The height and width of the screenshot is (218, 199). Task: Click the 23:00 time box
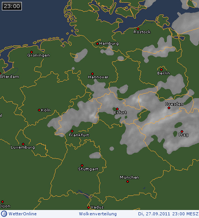[x=12, y=6]
